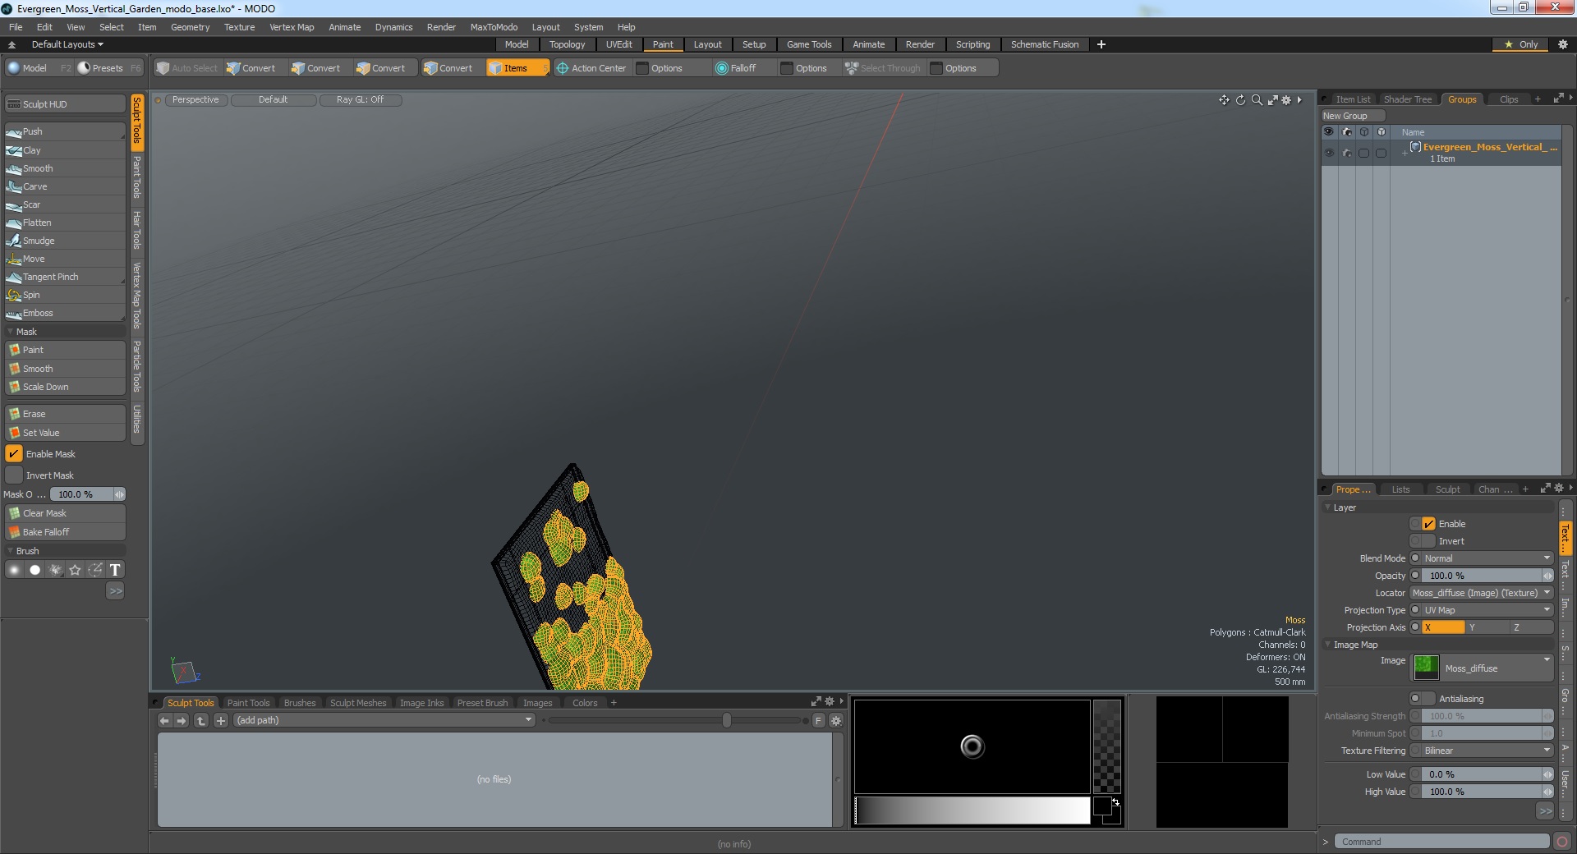
Task: Select the Flatten sculpt tool
Action: [65, 223]
